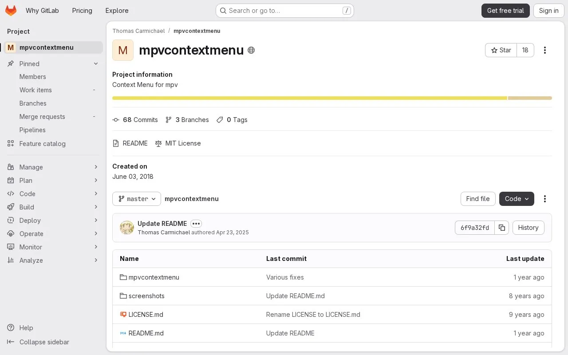The image size is (568, 355).
Task: Star the mpvcontextmenu project
Action: click(x=501, y=50)
